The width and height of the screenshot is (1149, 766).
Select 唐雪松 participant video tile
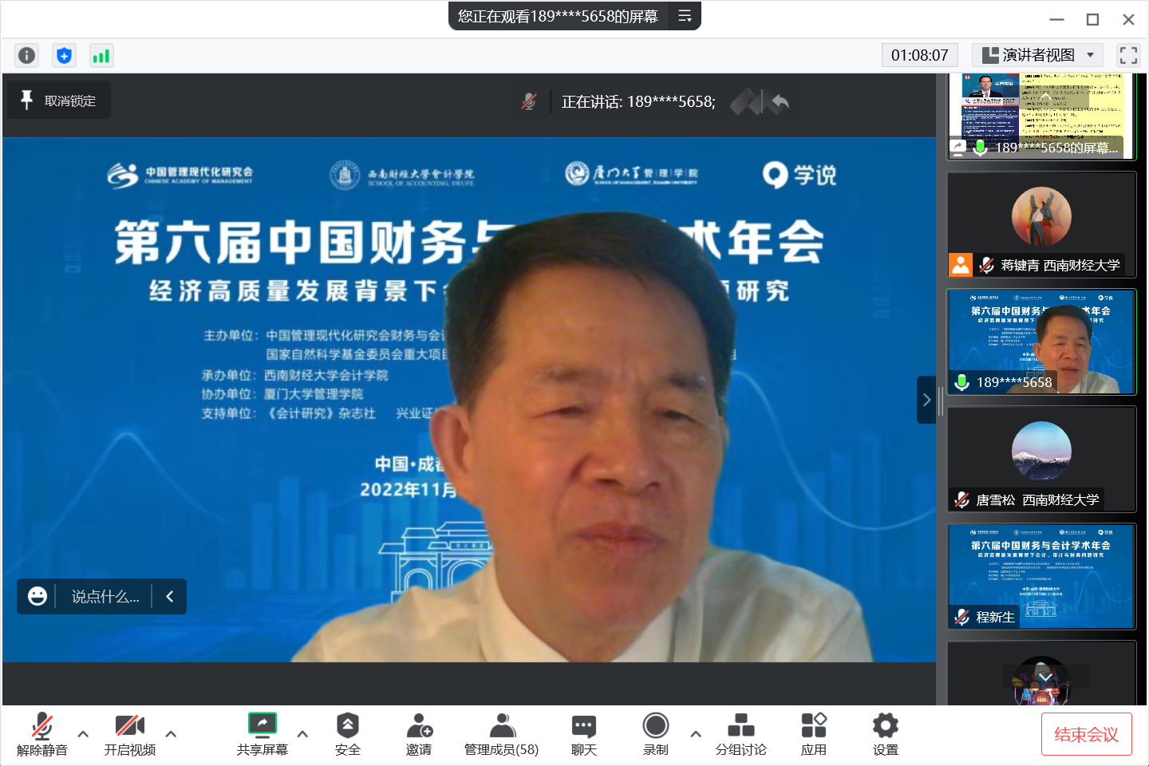[x=1041, y=459]
